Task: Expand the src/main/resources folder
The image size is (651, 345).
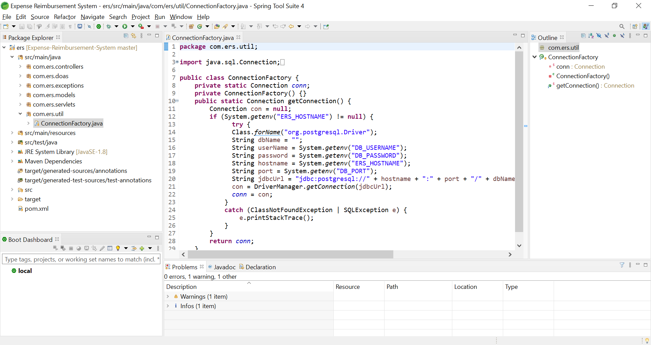Action: [12, 133]
